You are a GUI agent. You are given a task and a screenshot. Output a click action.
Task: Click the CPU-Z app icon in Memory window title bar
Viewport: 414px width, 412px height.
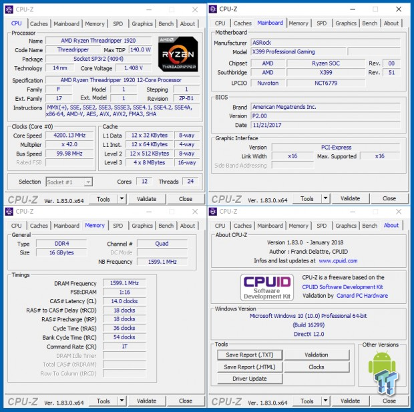tap(9, 212)
